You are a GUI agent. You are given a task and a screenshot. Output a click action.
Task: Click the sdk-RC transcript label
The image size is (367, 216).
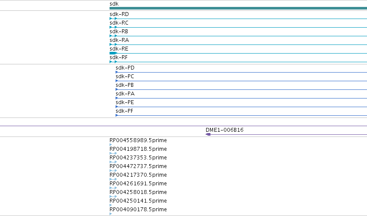[119, 23]
